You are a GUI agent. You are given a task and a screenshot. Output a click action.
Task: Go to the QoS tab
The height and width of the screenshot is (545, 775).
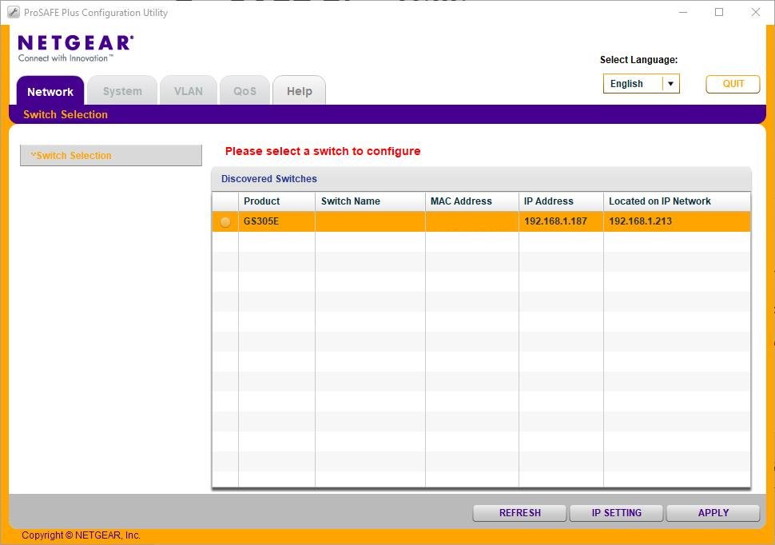244,91
